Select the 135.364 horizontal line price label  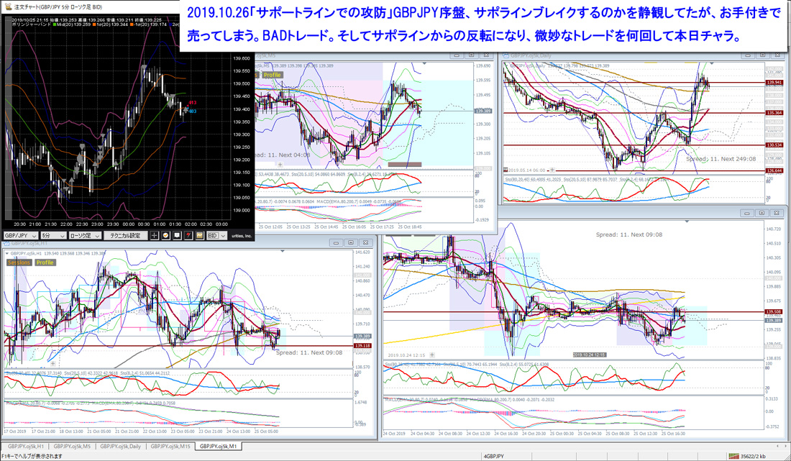(774, 113)
